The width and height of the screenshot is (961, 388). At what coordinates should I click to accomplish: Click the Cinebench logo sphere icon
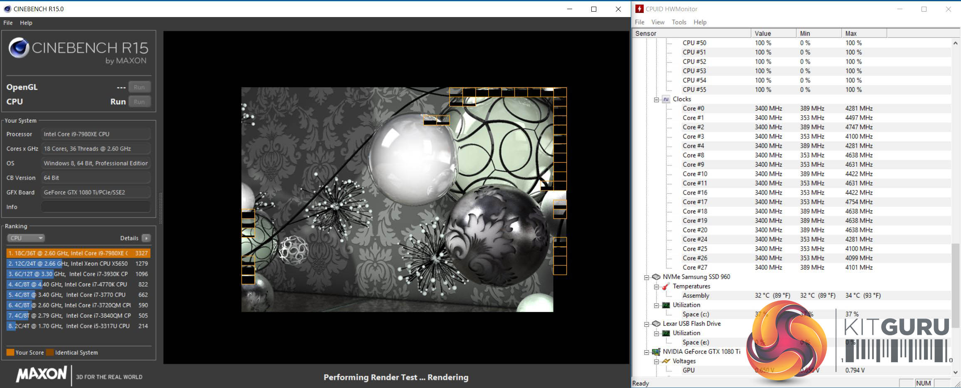[x=19, y=48]
